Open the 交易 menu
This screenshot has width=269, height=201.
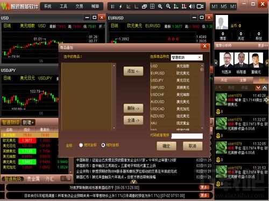tap(79, 6)
